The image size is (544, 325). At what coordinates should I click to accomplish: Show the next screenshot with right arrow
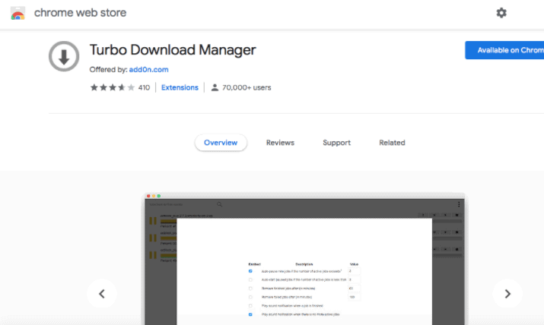click(507, 294)
